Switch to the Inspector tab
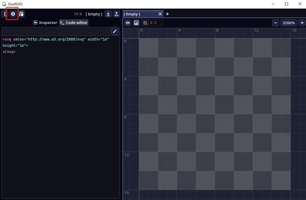 coord(45,22)
